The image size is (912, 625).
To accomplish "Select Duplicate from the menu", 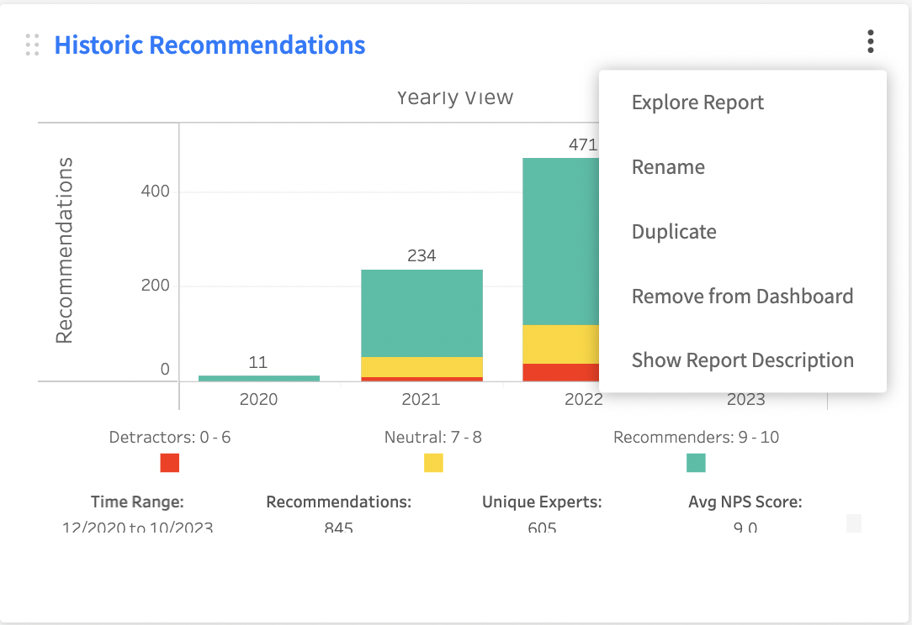I will pos(674,232).
